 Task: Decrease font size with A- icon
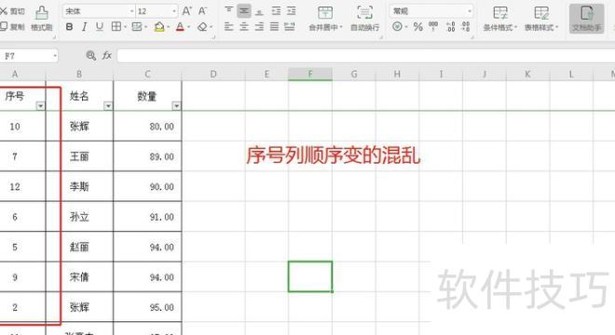[202, 11]
